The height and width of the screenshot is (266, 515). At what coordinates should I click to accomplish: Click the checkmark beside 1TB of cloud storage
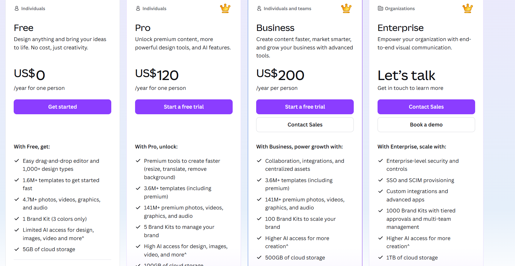click(381, 257)
